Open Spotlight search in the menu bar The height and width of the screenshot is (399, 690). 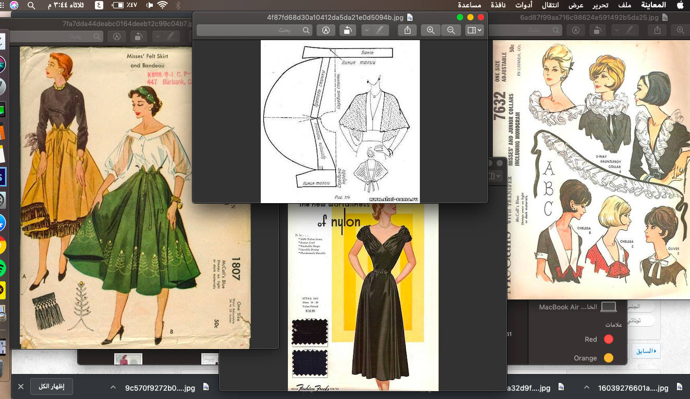pos(31,5)
